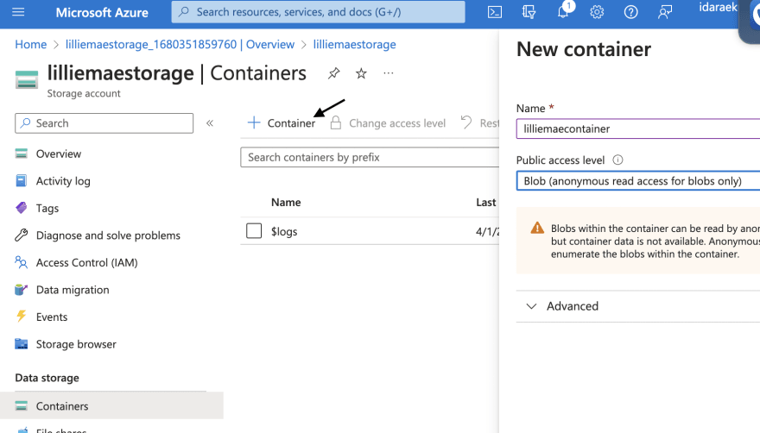Go to the Home breadcrumb

(x=30, y=44)
